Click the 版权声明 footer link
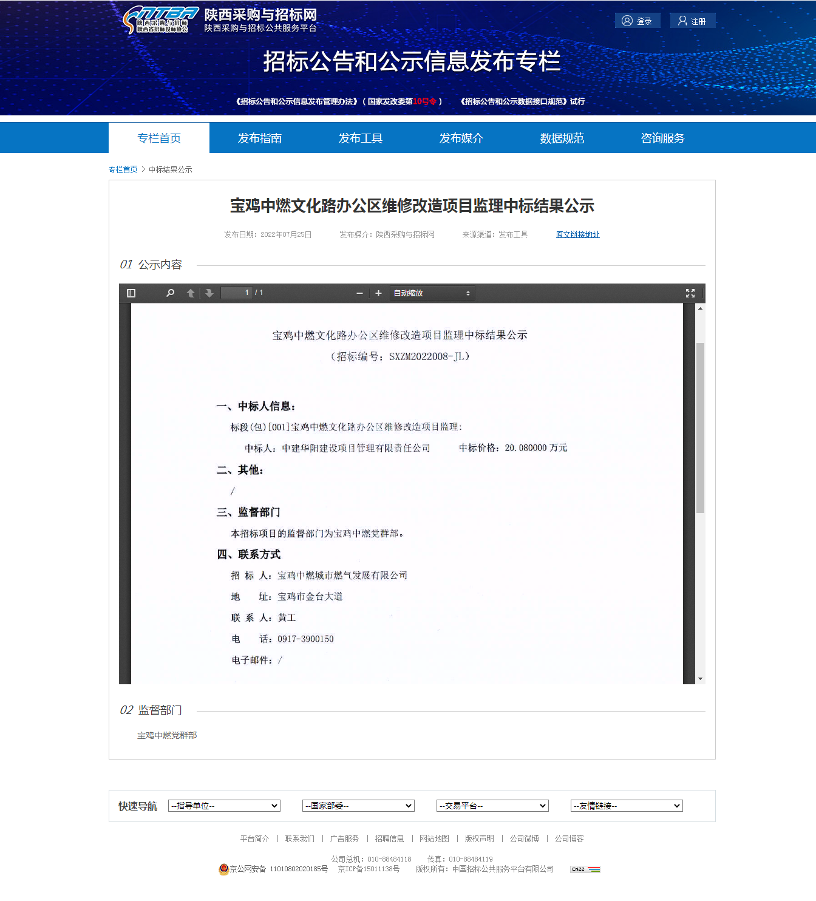The image size is (816, 901). [479, 838]
